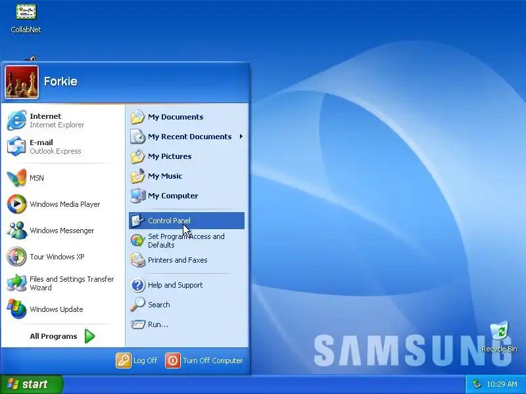This screenshot has height=394, width=526.
Task: Click the system tray network icon
Action: click(477, 384)
